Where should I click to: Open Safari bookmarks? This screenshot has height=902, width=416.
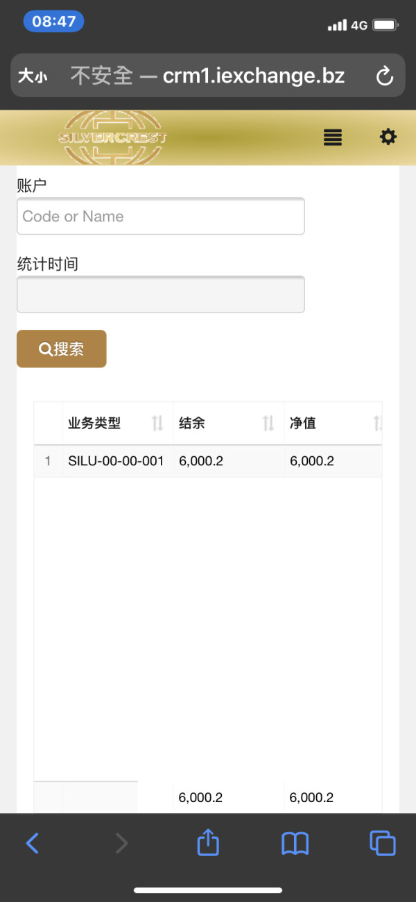tap(295, 843)
